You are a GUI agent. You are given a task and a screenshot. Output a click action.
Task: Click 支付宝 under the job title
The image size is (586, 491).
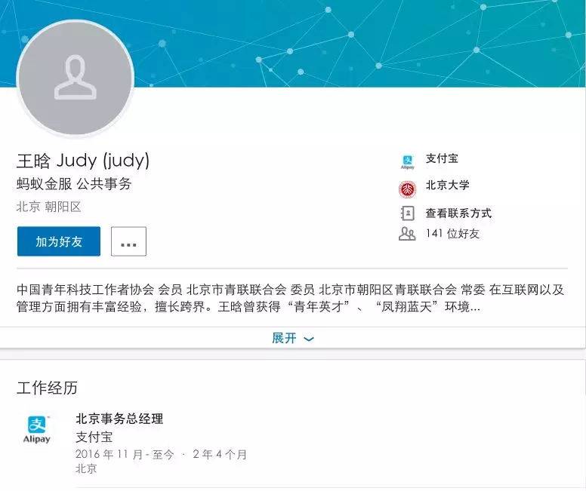(x=94, y=437)
